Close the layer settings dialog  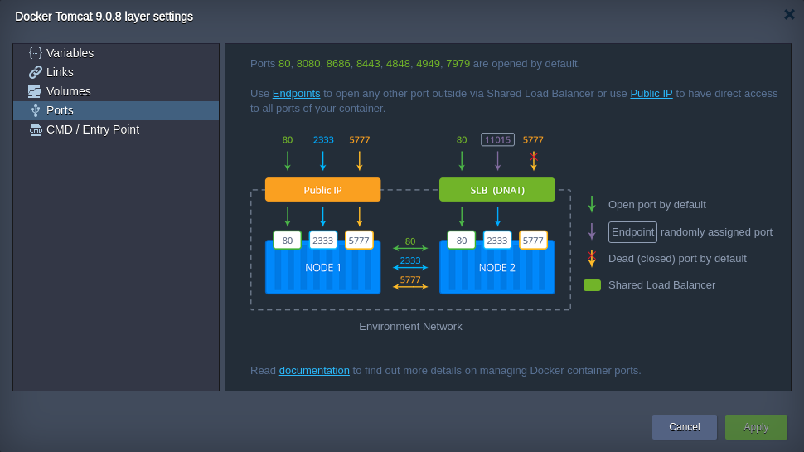[x=789, y=14]
